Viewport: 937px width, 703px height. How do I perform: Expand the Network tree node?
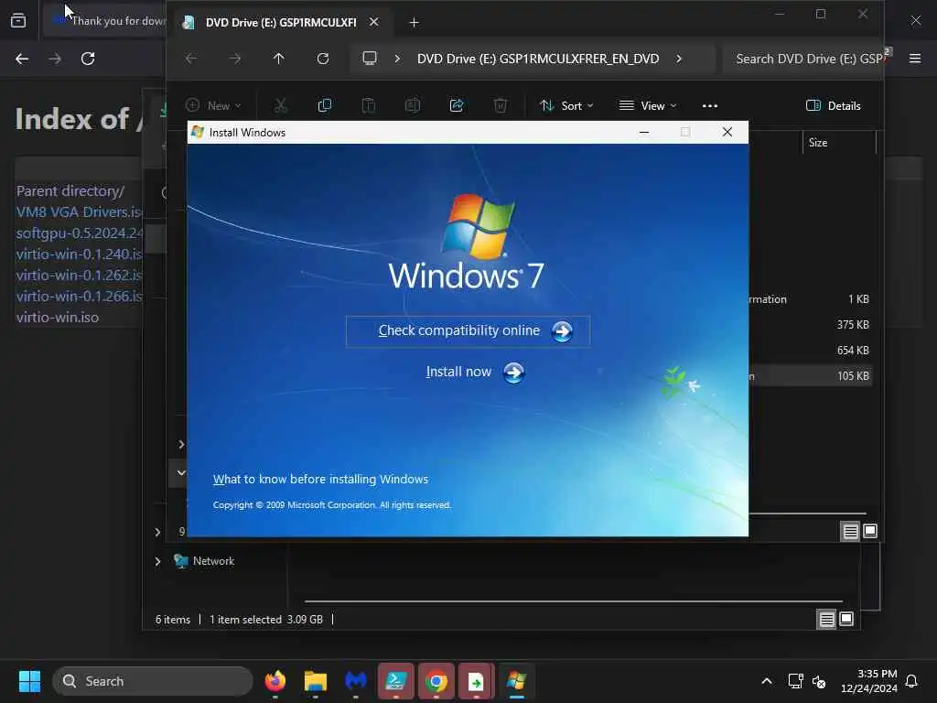(157, 561)
